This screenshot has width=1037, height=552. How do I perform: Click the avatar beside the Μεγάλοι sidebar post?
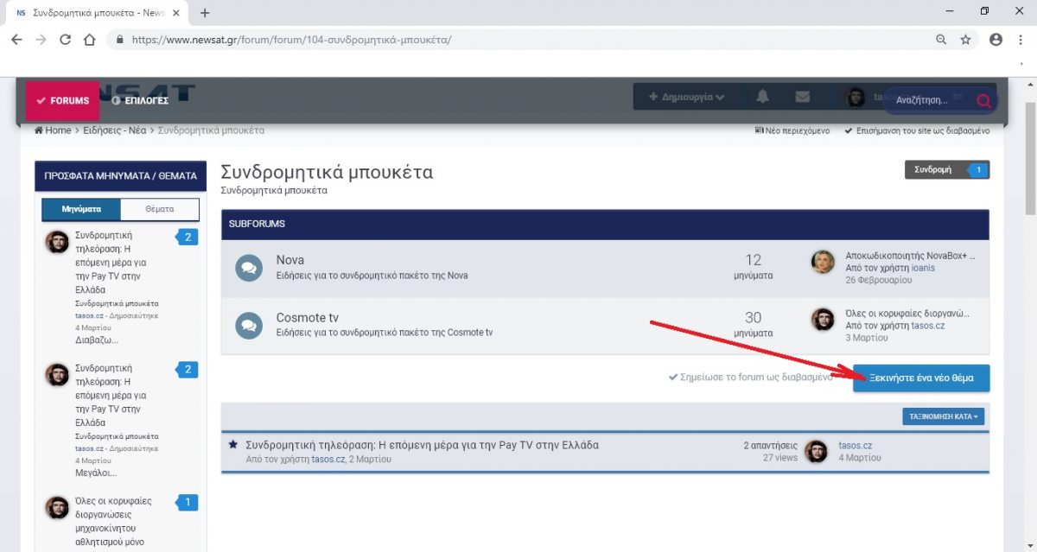point(57,375)
